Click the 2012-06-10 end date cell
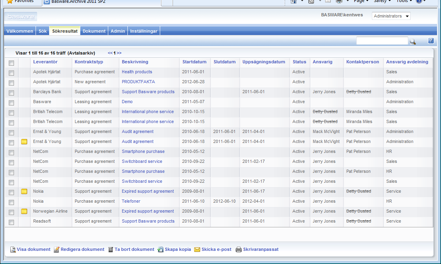441x264 pixels. [224, 201]
